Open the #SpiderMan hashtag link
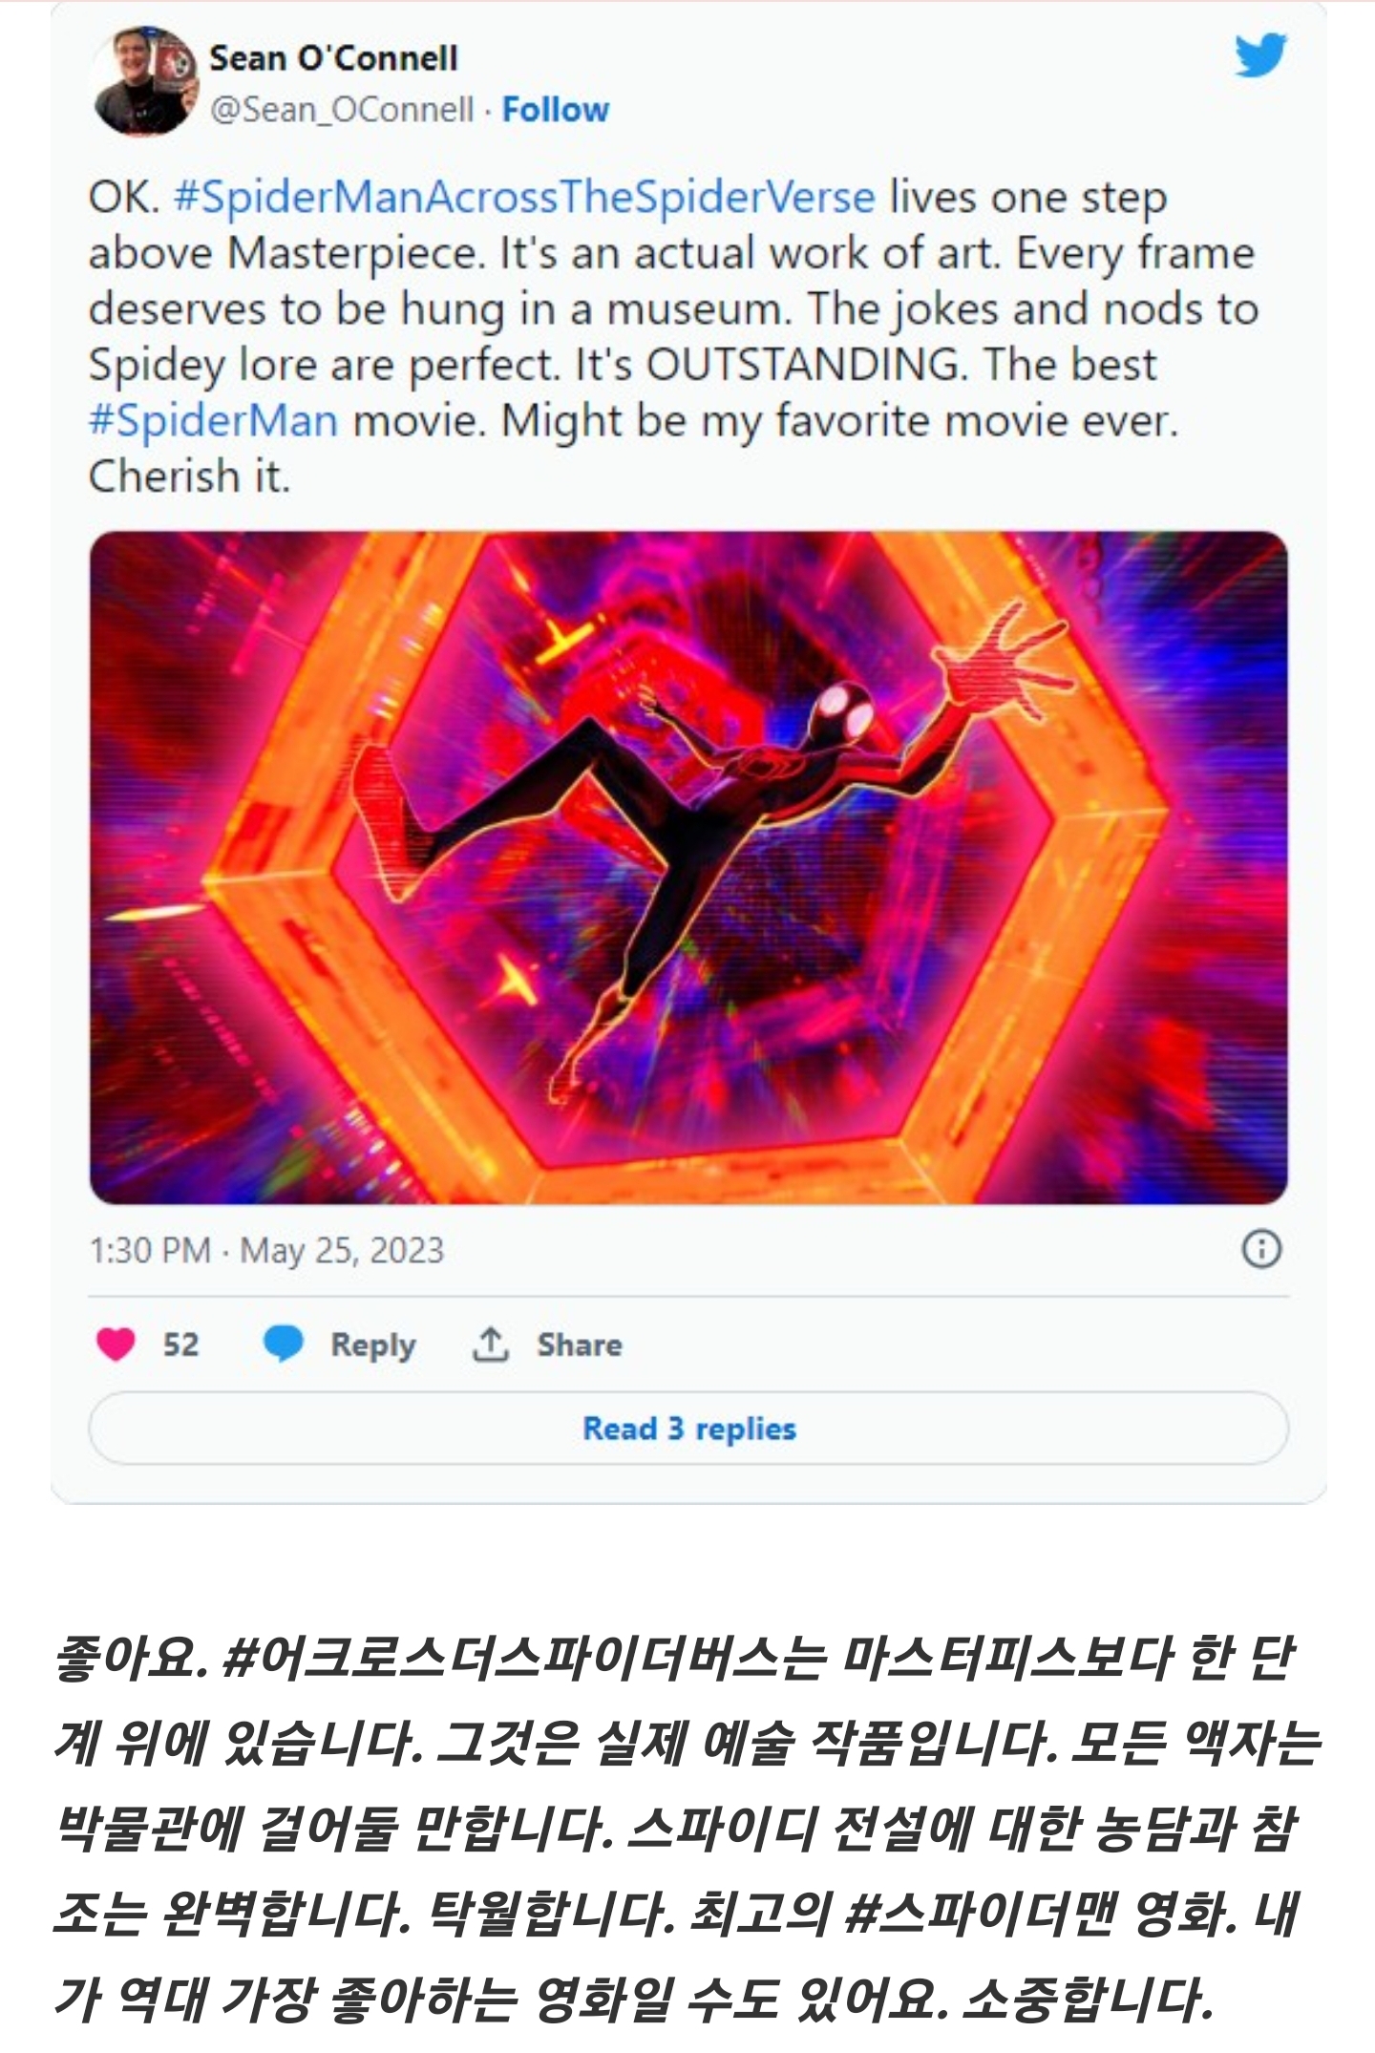Image resolution: width=1375 pixels, height=2053 pixels. 213,421
